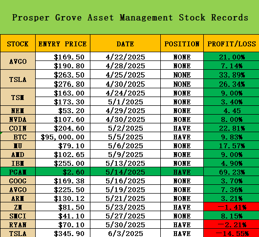Select the merged AVGO cell above TSLA
259x237 pixels.
18,61
